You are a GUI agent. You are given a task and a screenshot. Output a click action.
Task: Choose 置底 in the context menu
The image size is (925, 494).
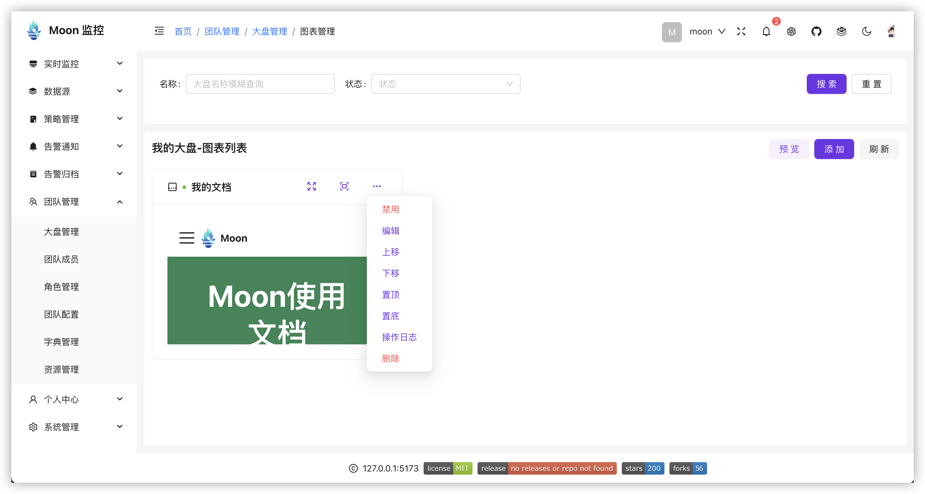click(x=390, y=316)
